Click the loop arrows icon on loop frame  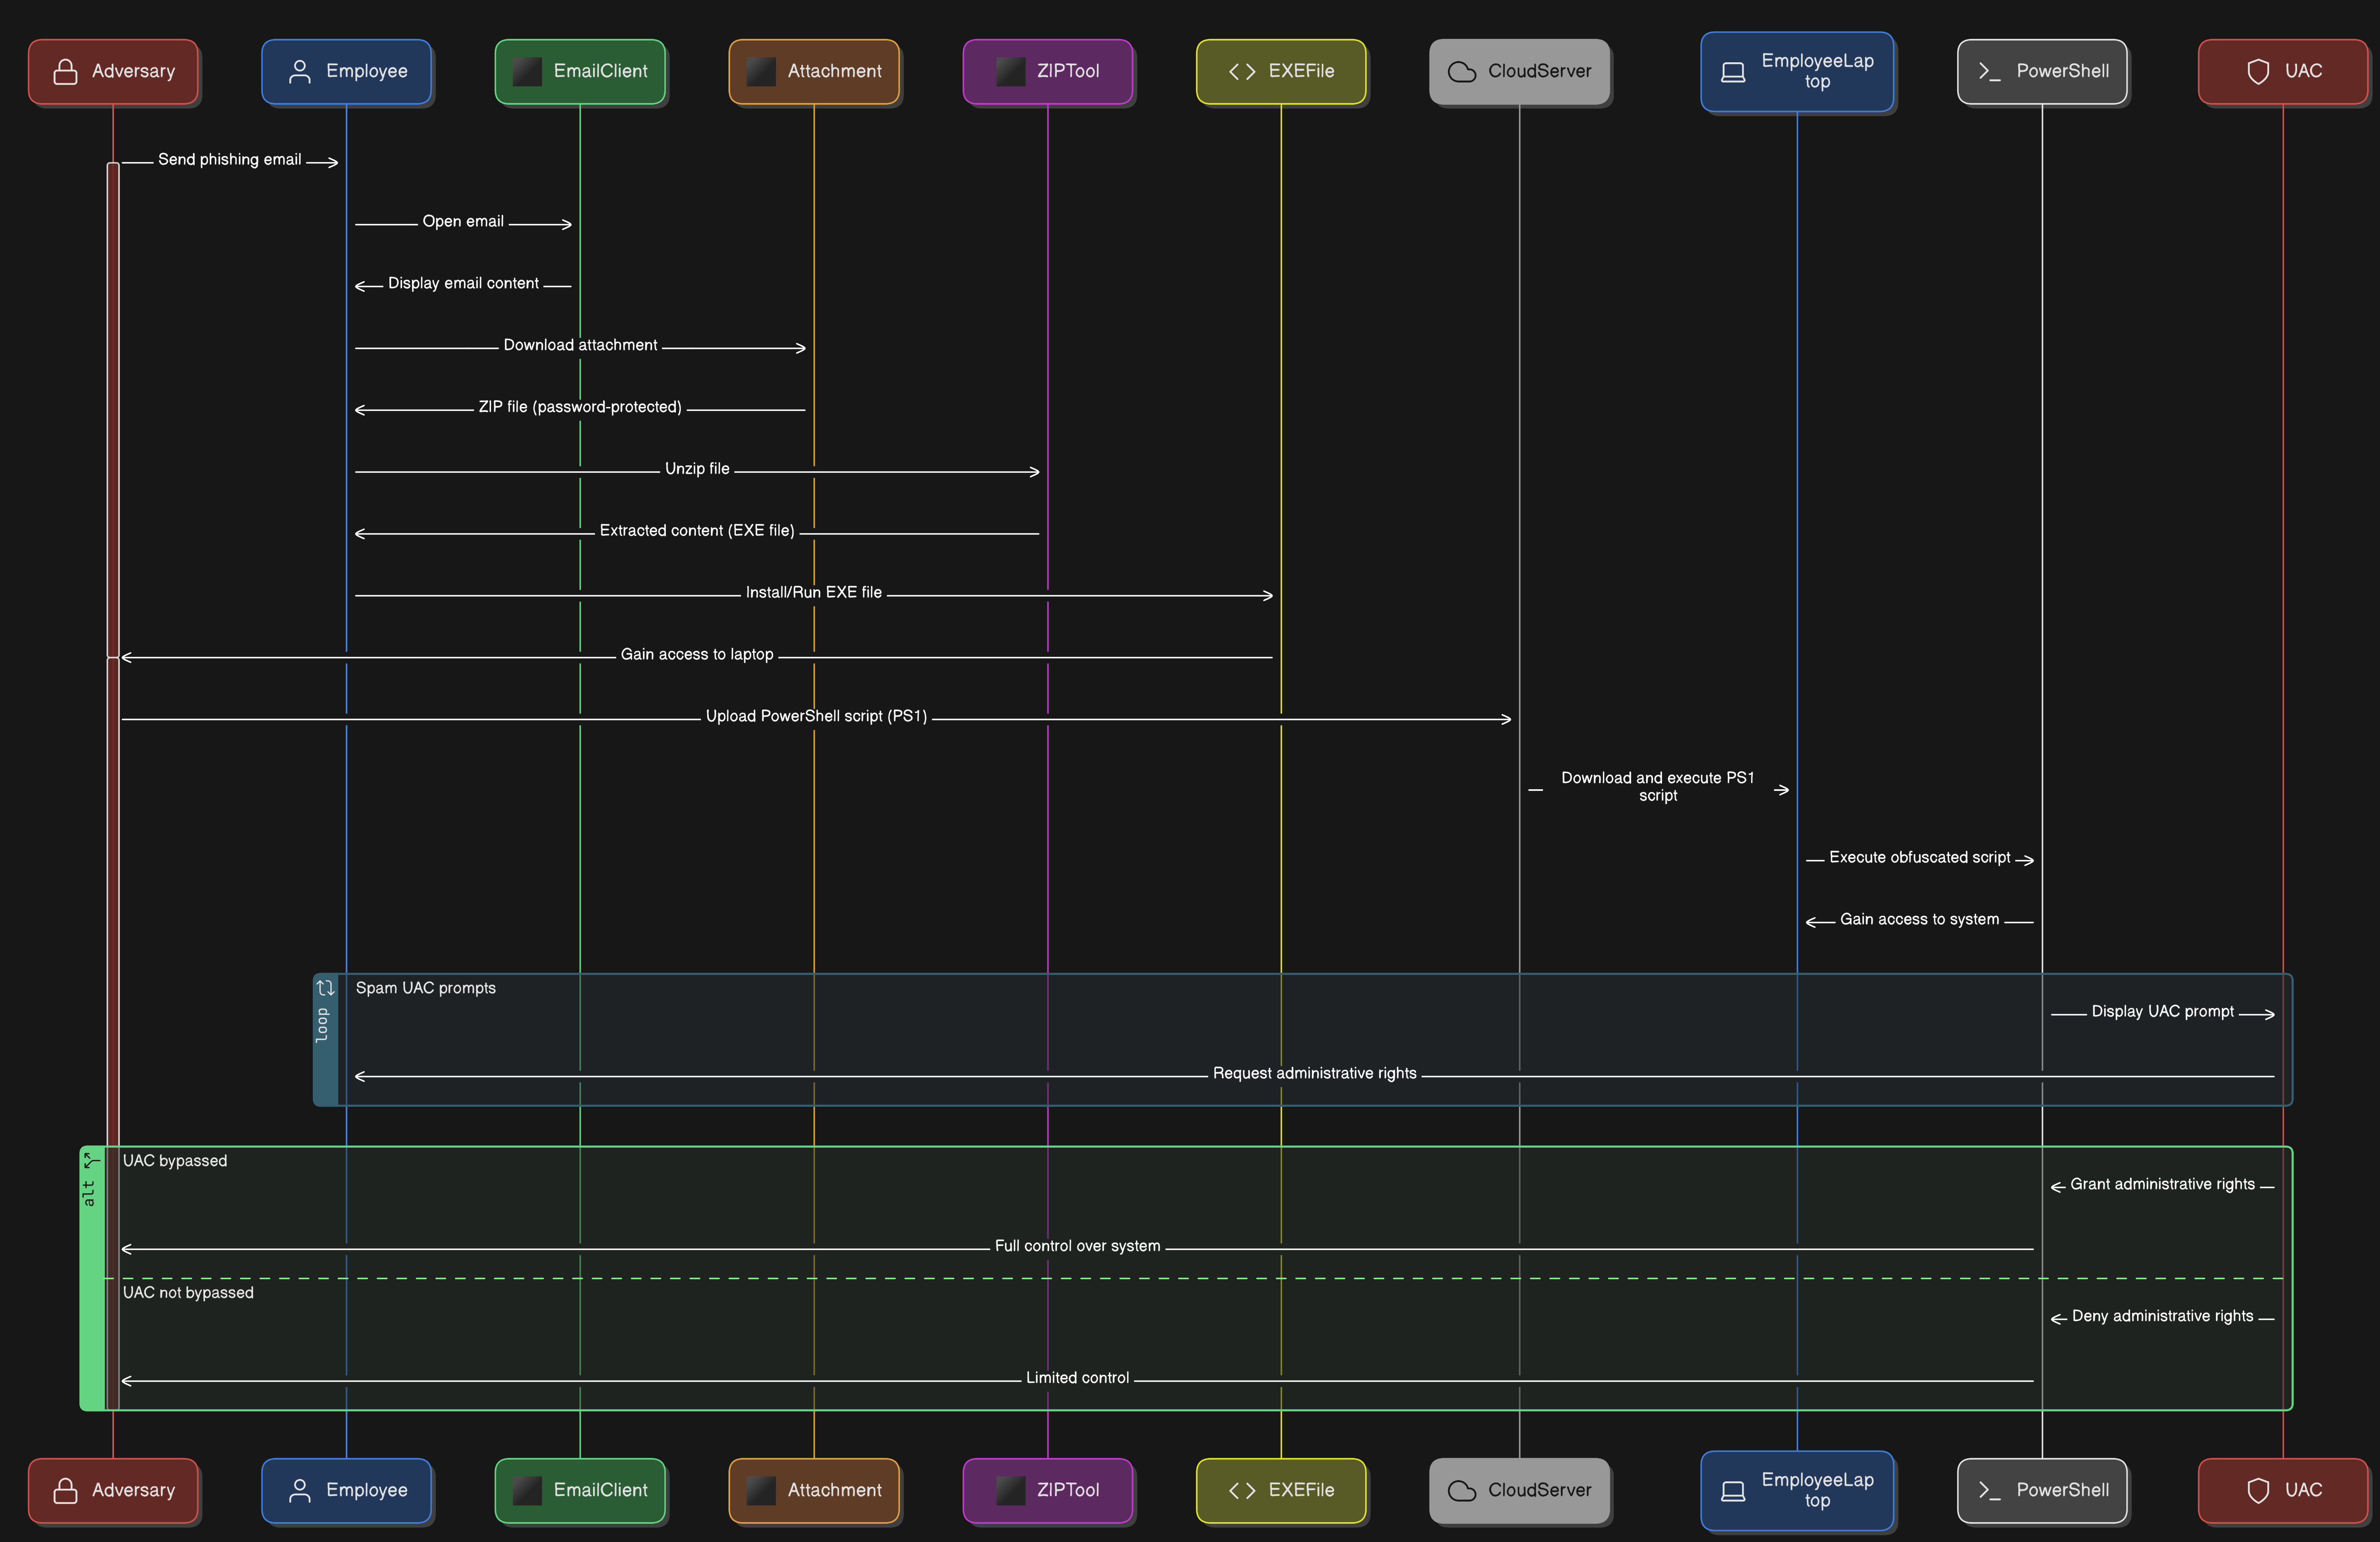(x=325, y=988)
